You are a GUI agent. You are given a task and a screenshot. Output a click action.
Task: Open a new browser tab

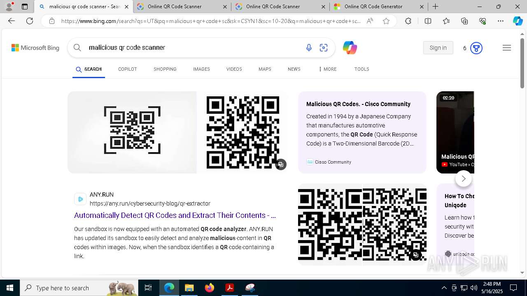point(435,7)
